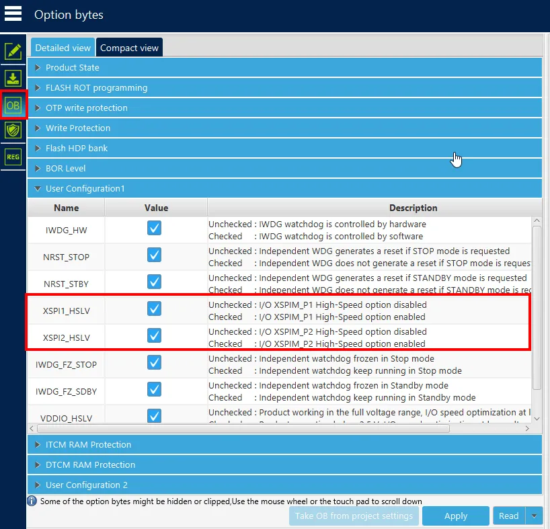
Task: Click the vertical scrollbar of the option table
Action: (537, 307)
